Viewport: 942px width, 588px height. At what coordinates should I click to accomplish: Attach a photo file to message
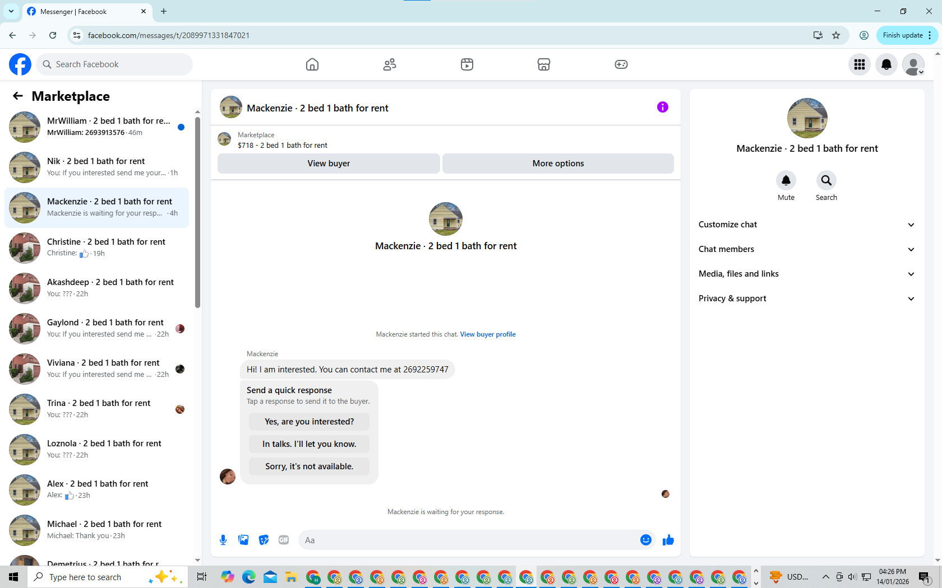tap(243, 540)
